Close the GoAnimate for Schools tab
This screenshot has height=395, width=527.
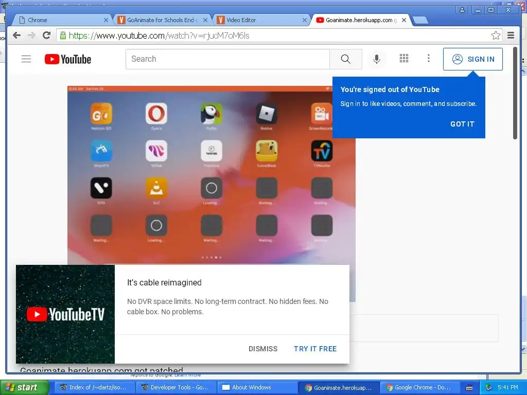[205, 20]
